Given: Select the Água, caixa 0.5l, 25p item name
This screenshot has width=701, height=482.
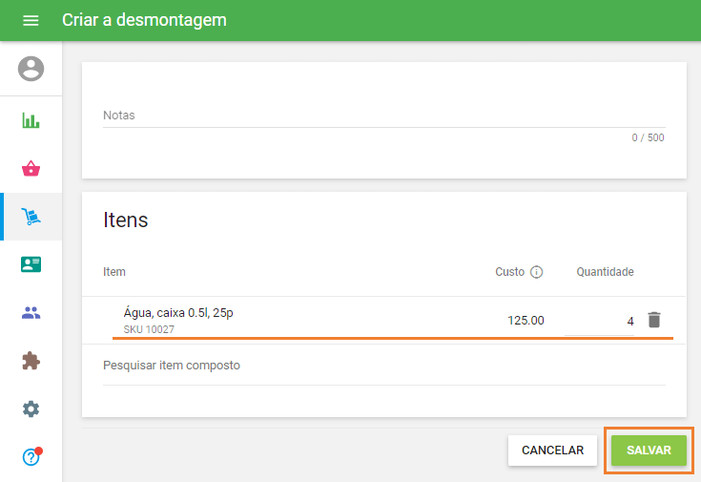Looking at the screenshot, I should (x=178, y=312).
